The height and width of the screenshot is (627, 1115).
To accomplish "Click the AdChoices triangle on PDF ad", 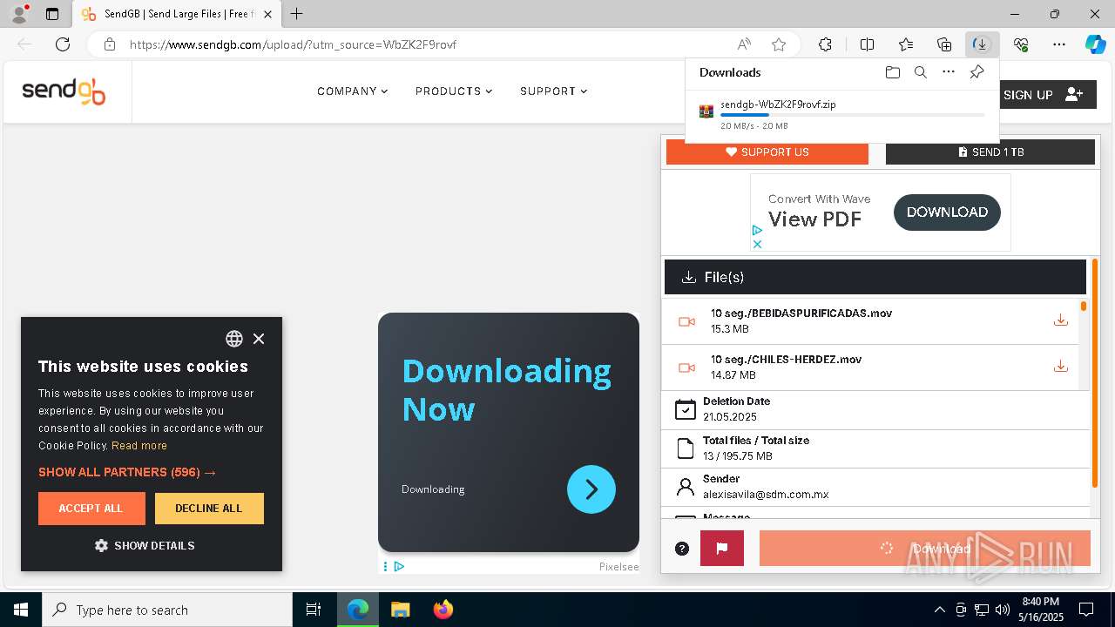I will click(x=757, y=231).
